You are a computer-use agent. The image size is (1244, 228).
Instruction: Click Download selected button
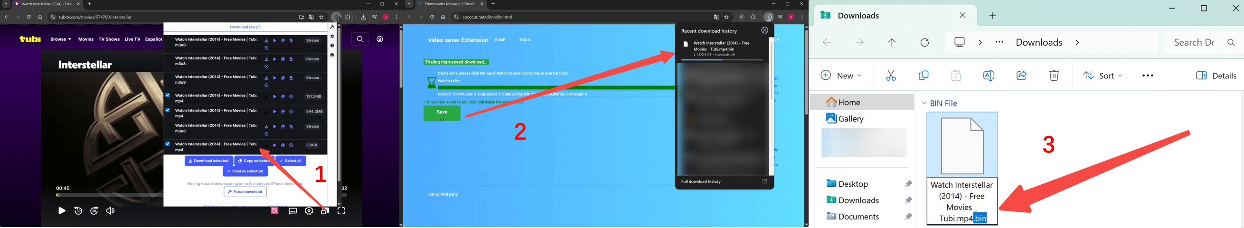click(x=208, y=161)
